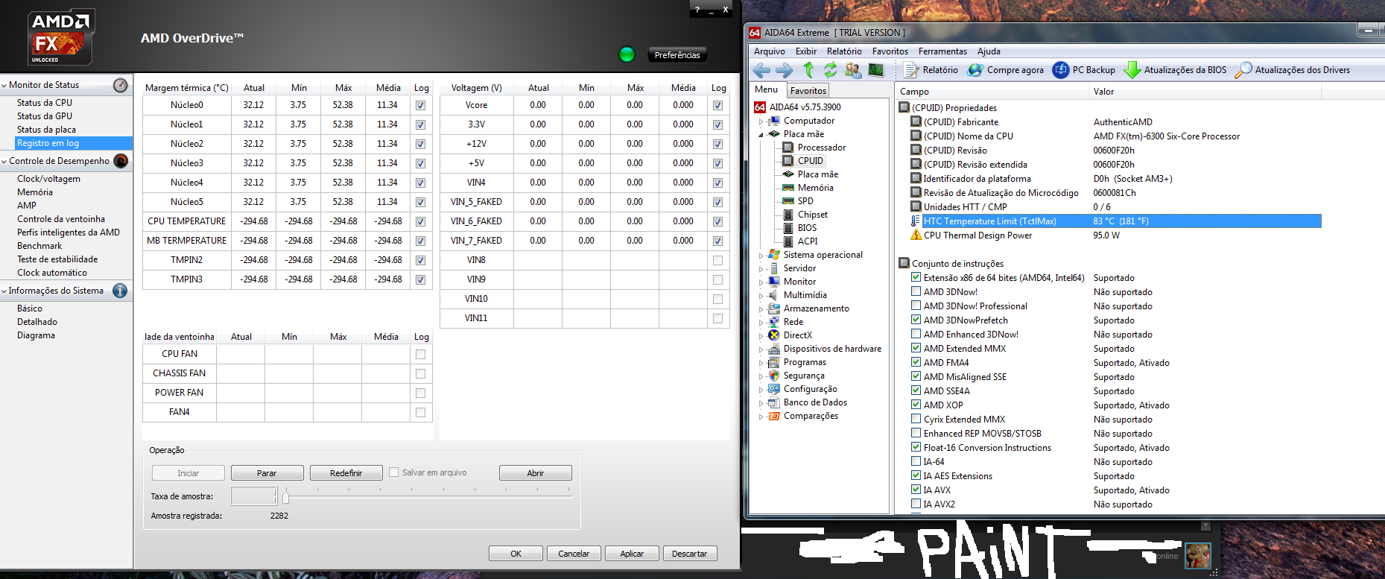Viewport: 1385px width, 579px height.
Task: Toggle Log checkbox for Núcleo0
Action: [x=420, y=105]
